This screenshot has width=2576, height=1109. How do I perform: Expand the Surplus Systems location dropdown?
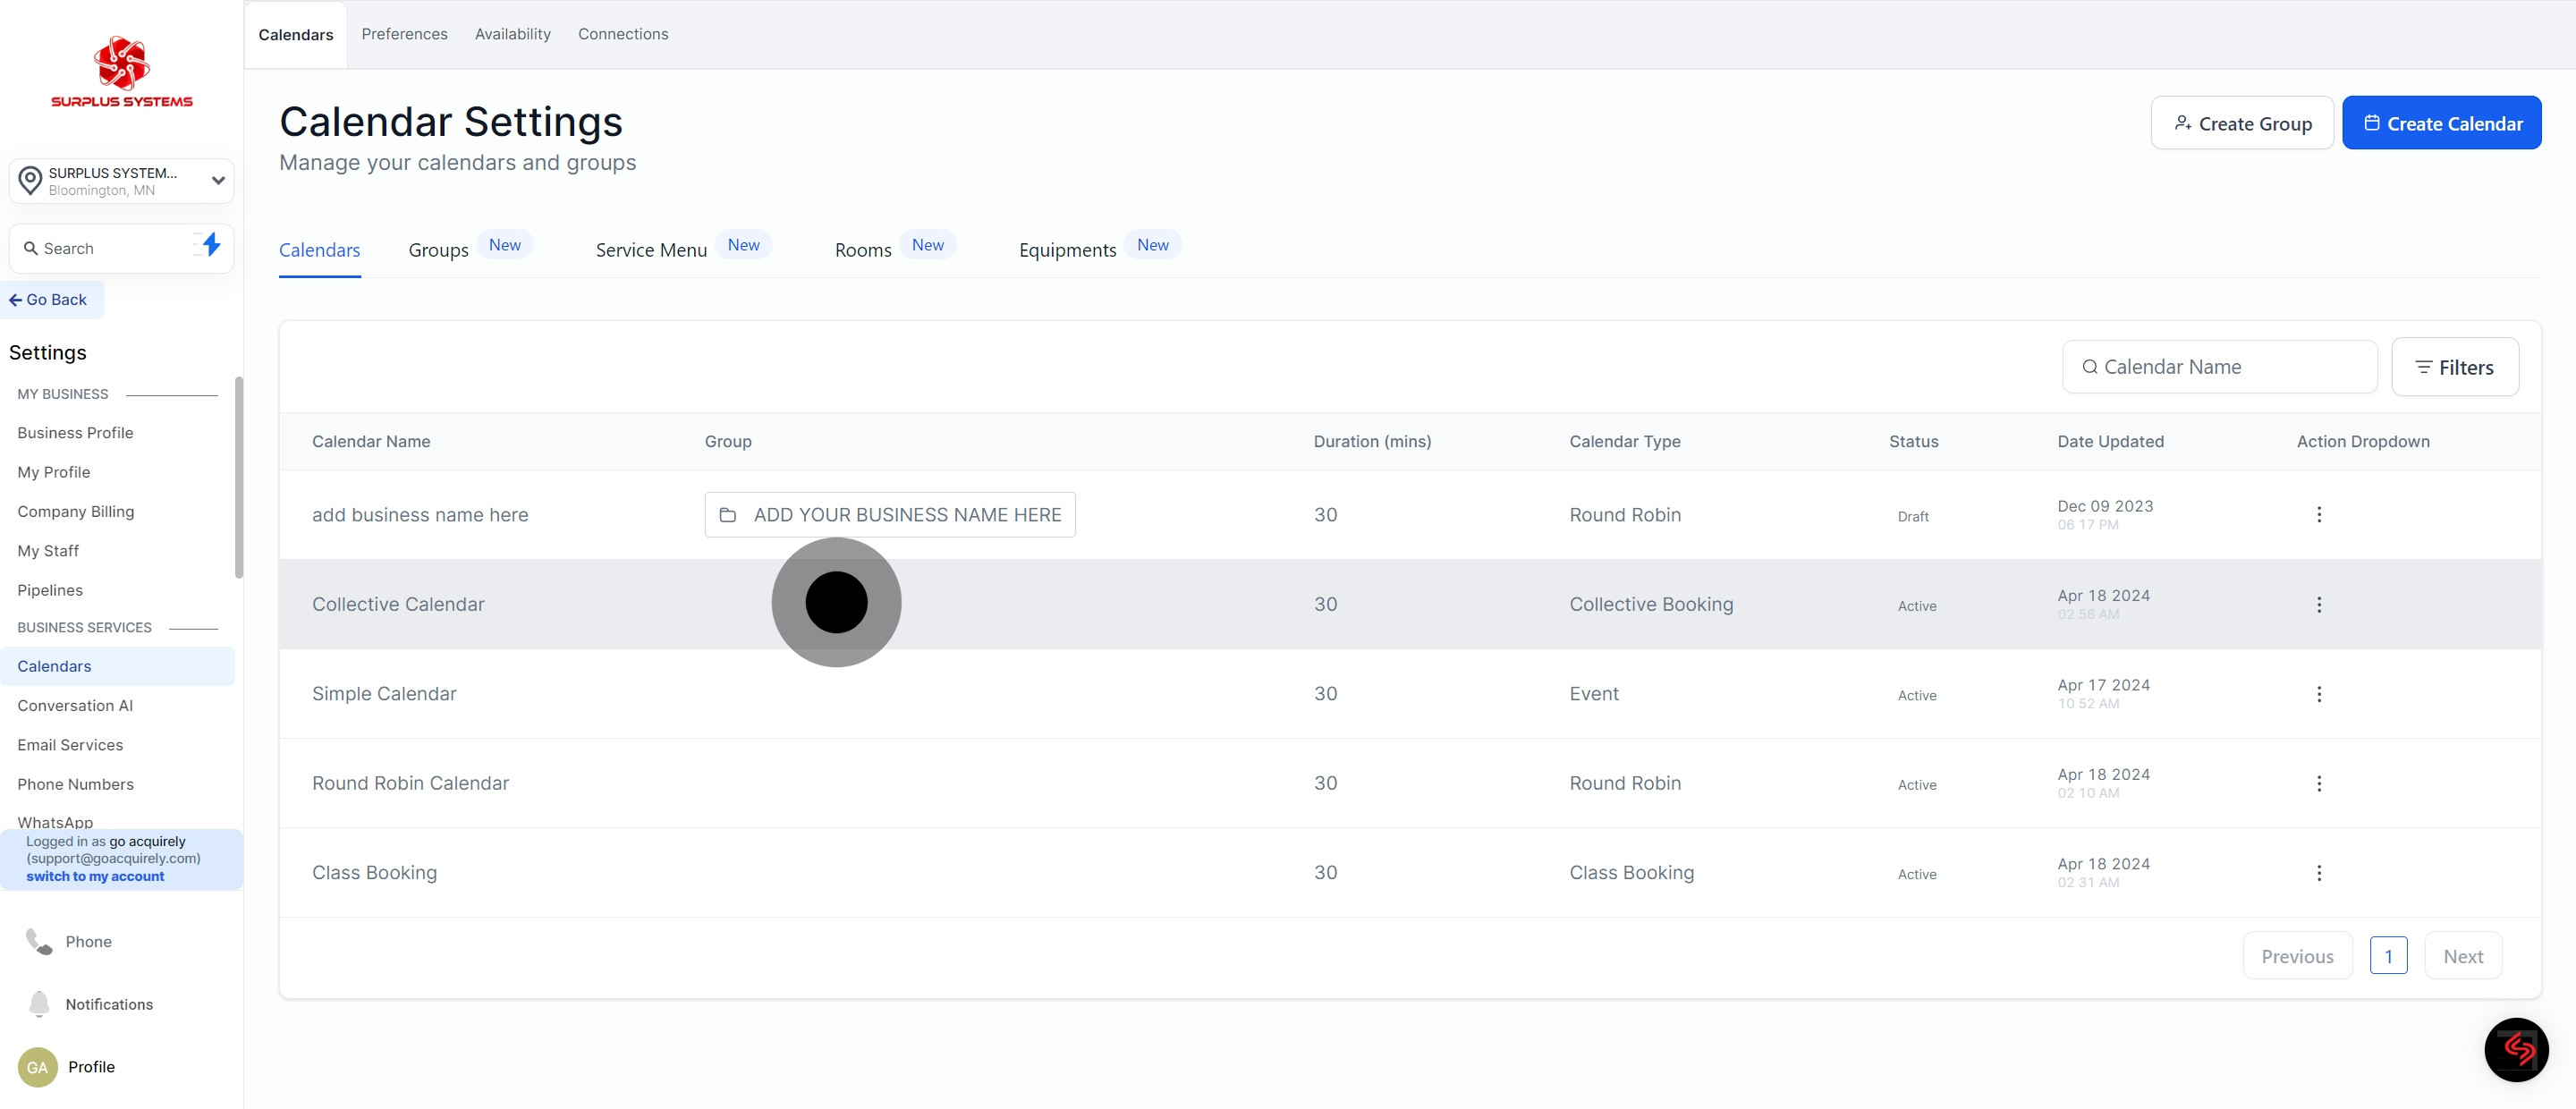tap(217, 181)
